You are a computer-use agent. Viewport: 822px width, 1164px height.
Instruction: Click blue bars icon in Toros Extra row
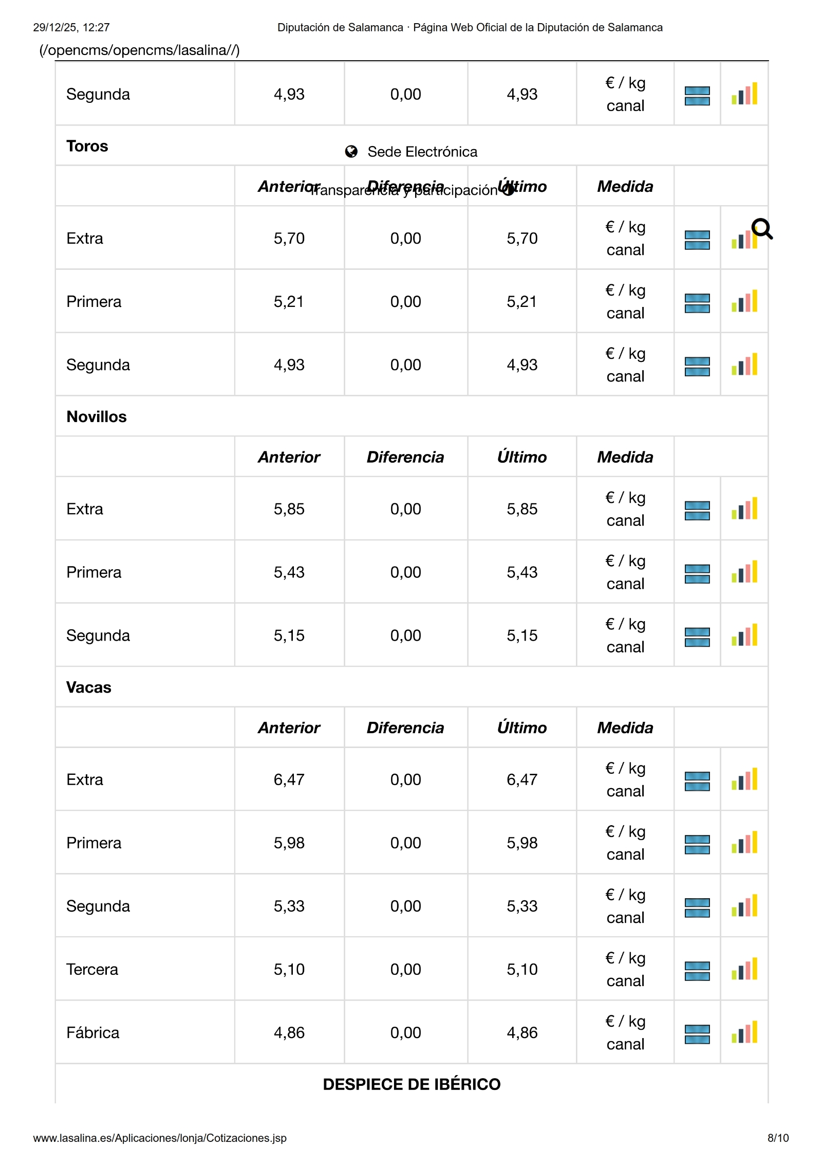coord(697,240)
